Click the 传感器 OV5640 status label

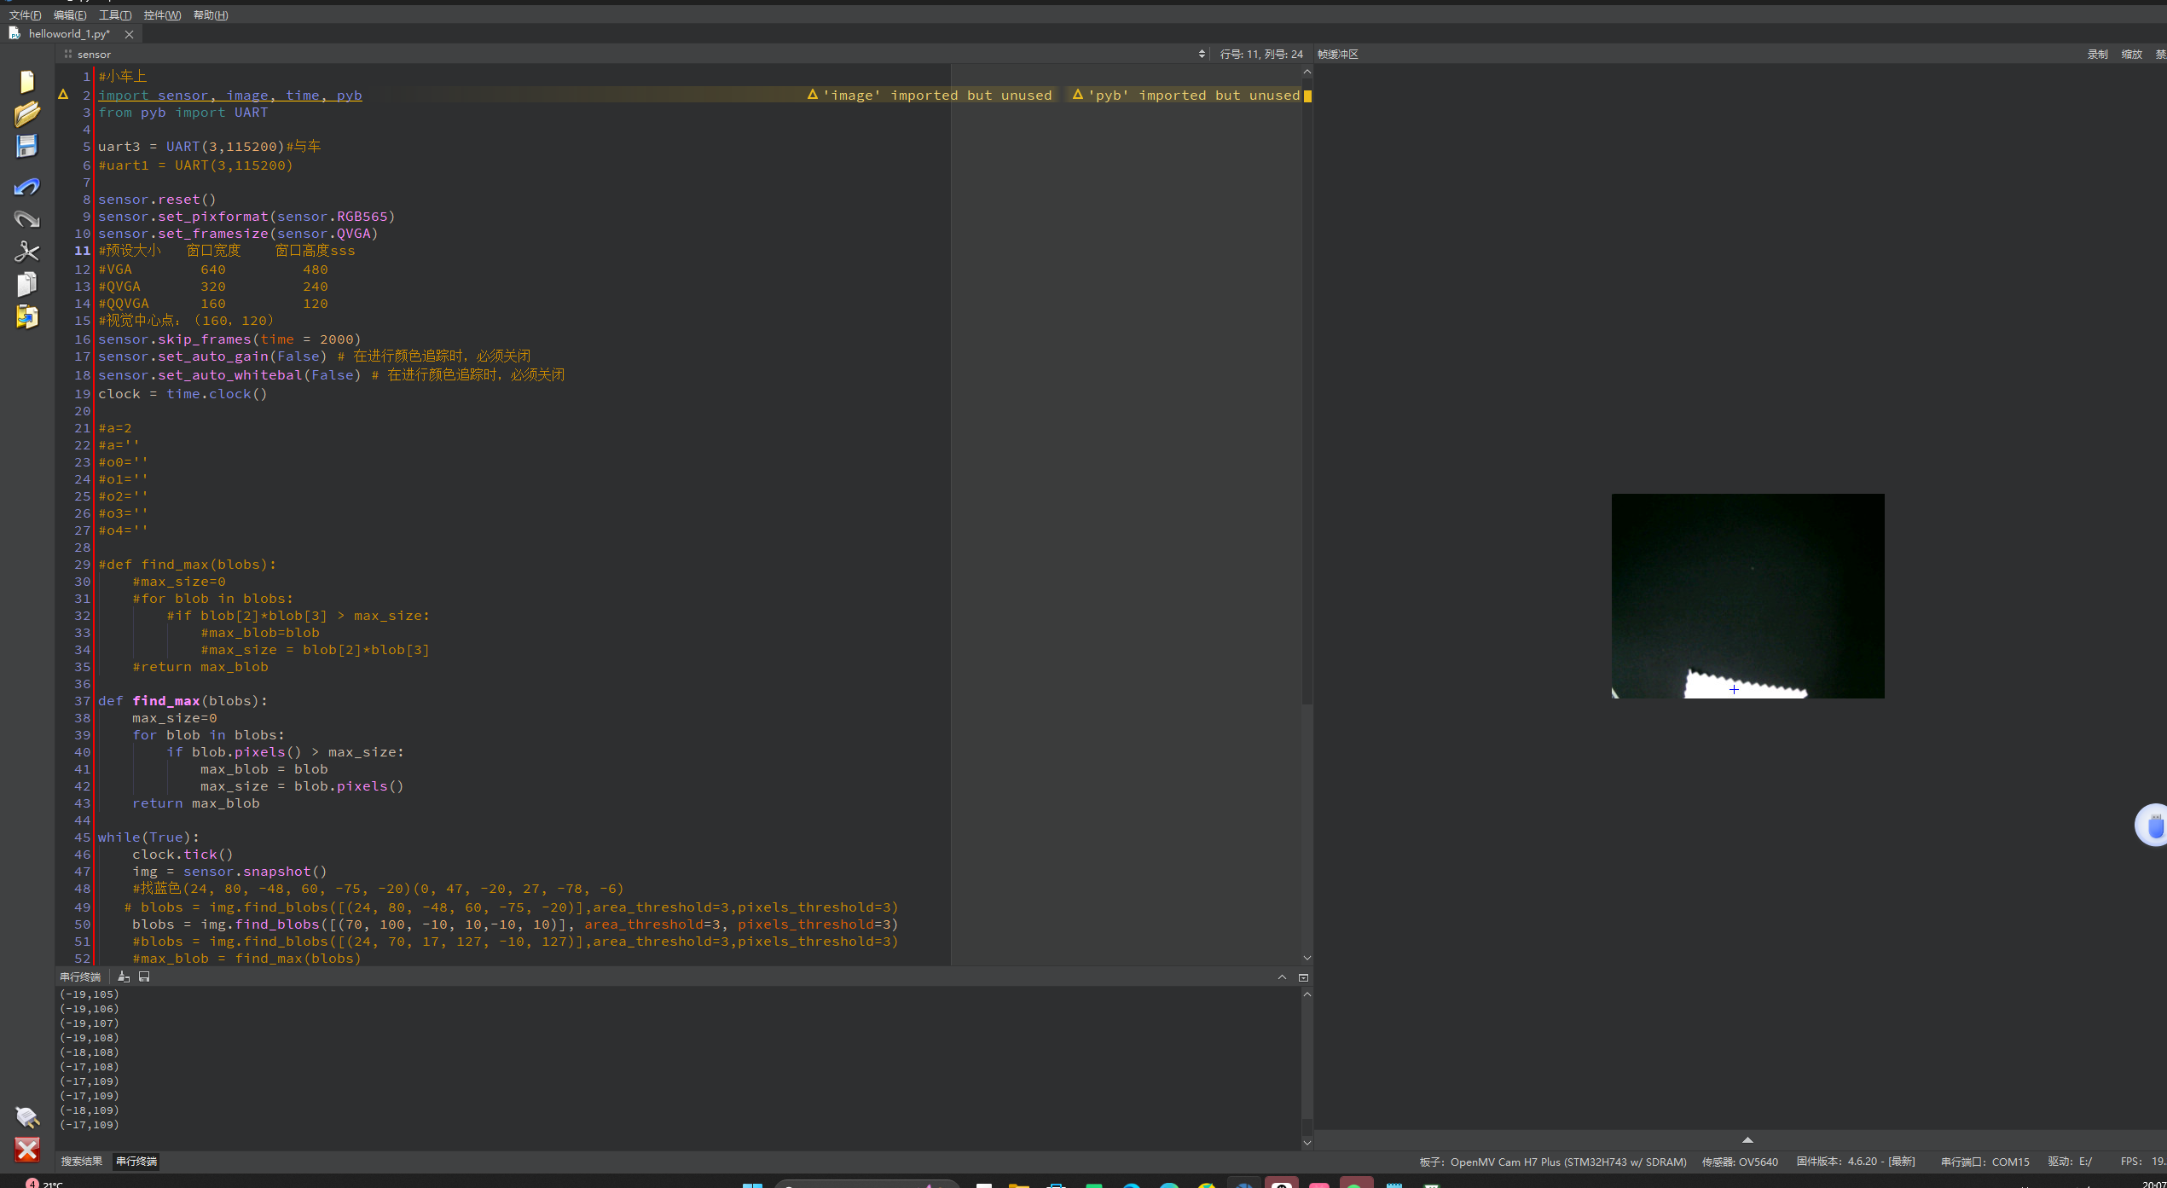tap(1740, 1162)
